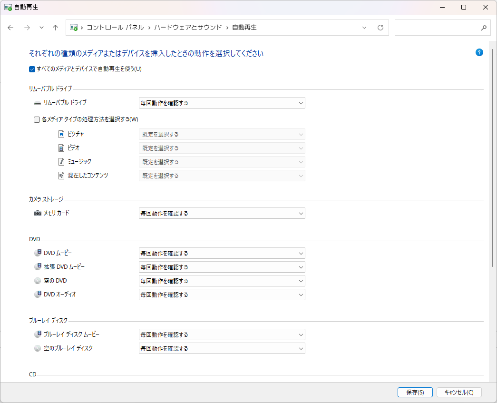Click the back arrow navigation icon

(x=10, y=28)
